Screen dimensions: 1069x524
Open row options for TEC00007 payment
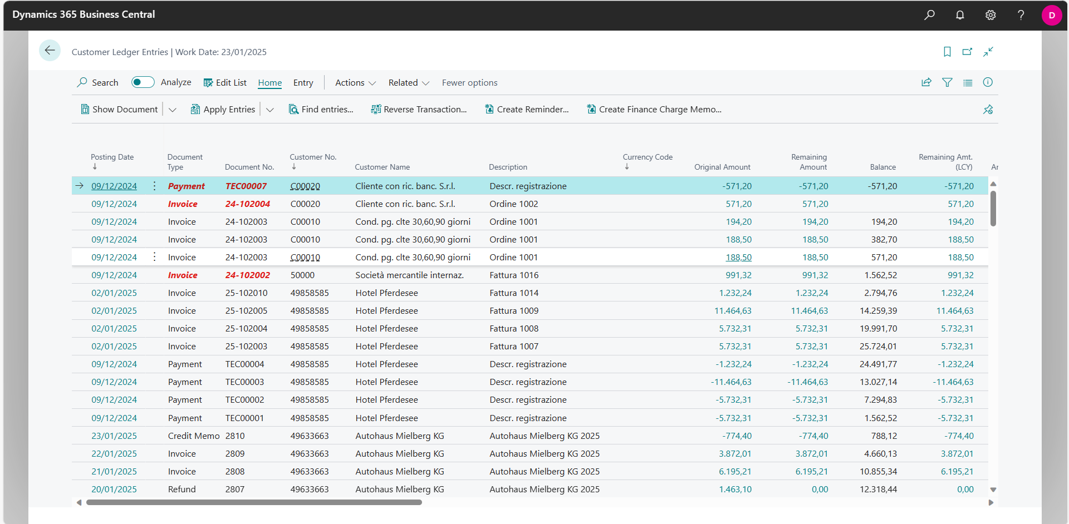click(x=154, y=186)
